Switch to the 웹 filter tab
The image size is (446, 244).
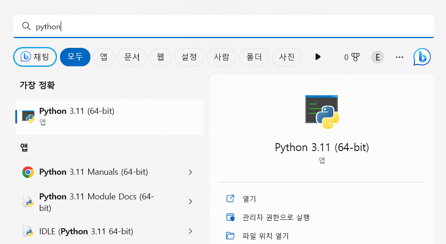161,57
